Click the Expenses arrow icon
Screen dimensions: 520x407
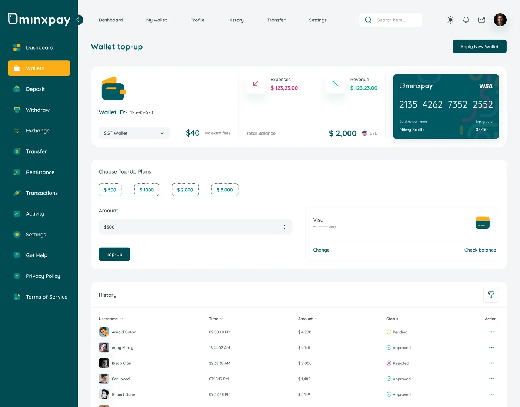(256, 84)
